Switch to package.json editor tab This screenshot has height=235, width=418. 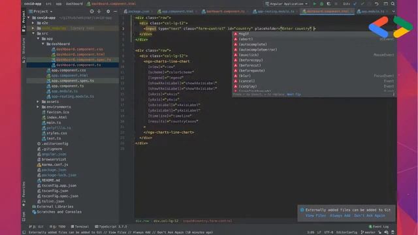pyautogui.click(x=138, y=12)
